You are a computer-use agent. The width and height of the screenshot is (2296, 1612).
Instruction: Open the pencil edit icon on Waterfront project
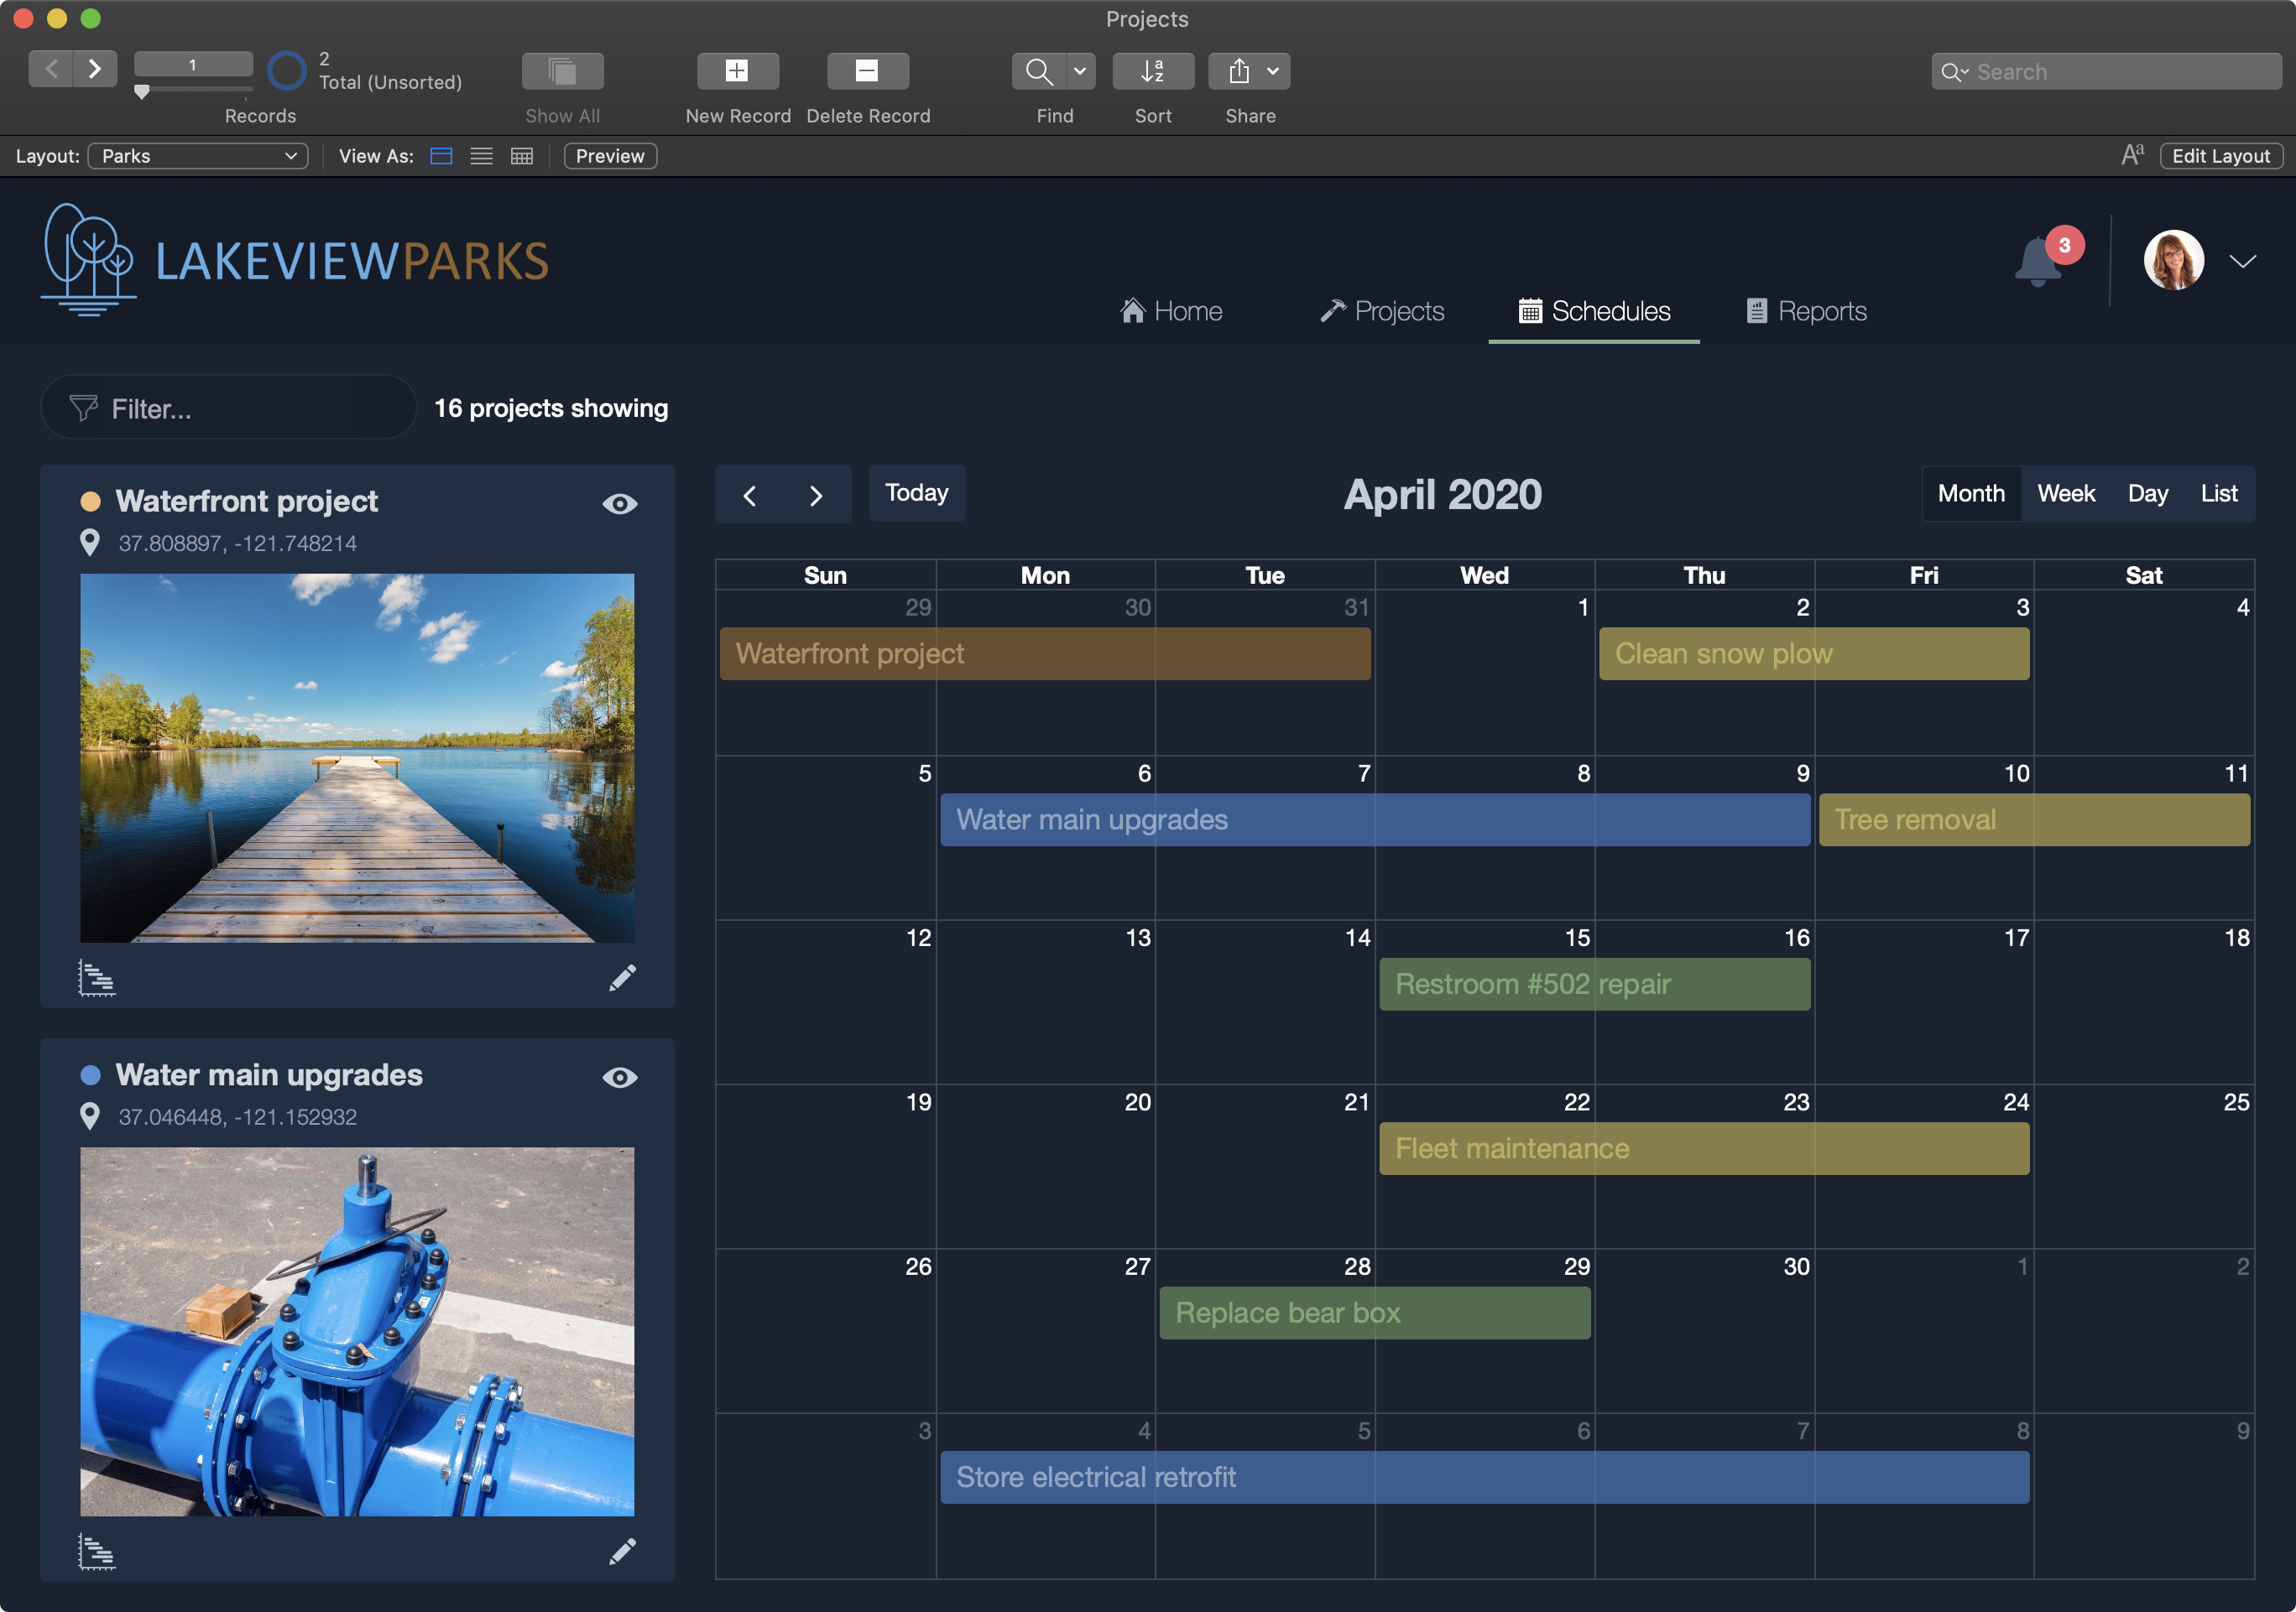pos(623,977)
